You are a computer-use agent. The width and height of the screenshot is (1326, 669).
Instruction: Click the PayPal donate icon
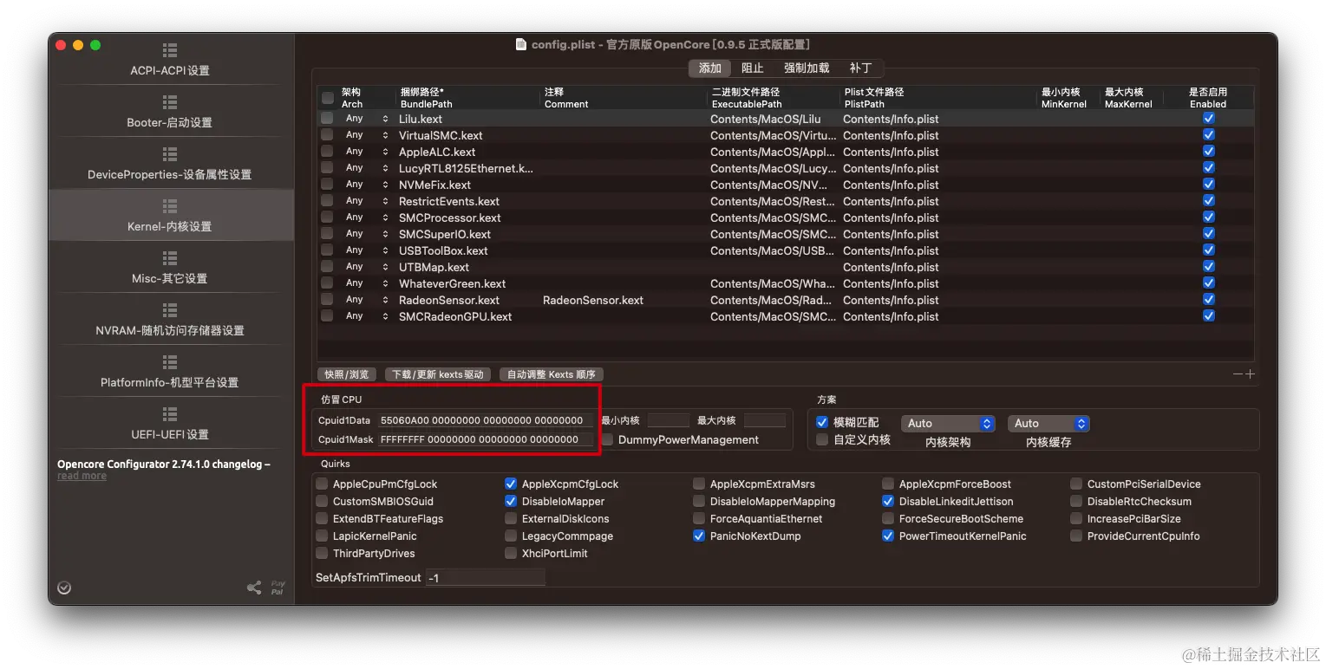(x=278, y=588)
